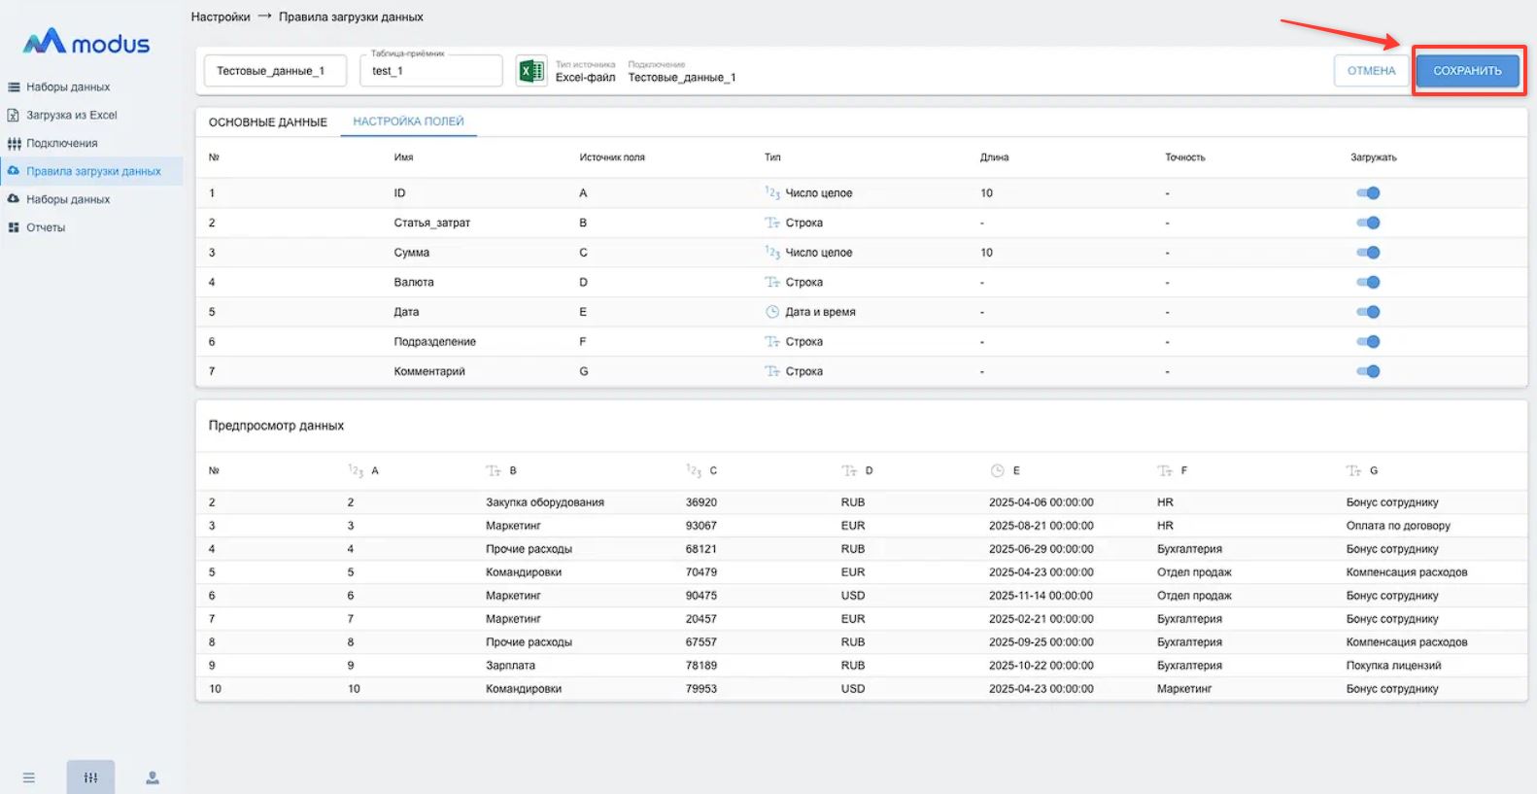This screenshot has height=794, width=1537.
Task: Click the settings sliders icon at sidebar bottom
Action: click(x=90, y=777)
